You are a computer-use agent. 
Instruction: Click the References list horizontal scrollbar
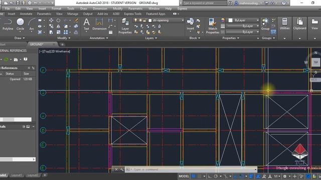pyautogui.click(x=16, y=119)
